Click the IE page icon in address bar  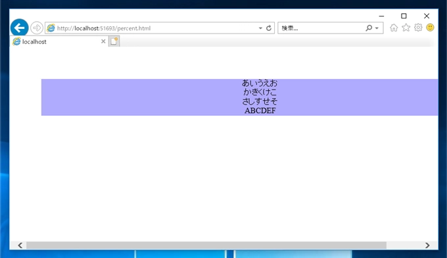[51, 28]
